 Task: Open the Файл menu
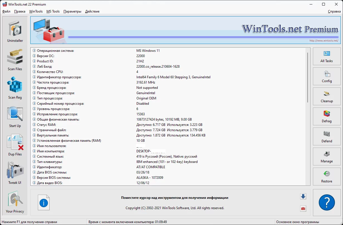coord(6,11)
